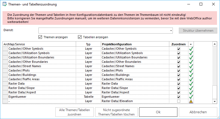Image resolution: width=220 pixels, height=119 pixels.
Task: Click green checkmark icon for Raster Data//Aspect row
Action: pos(191,92)
